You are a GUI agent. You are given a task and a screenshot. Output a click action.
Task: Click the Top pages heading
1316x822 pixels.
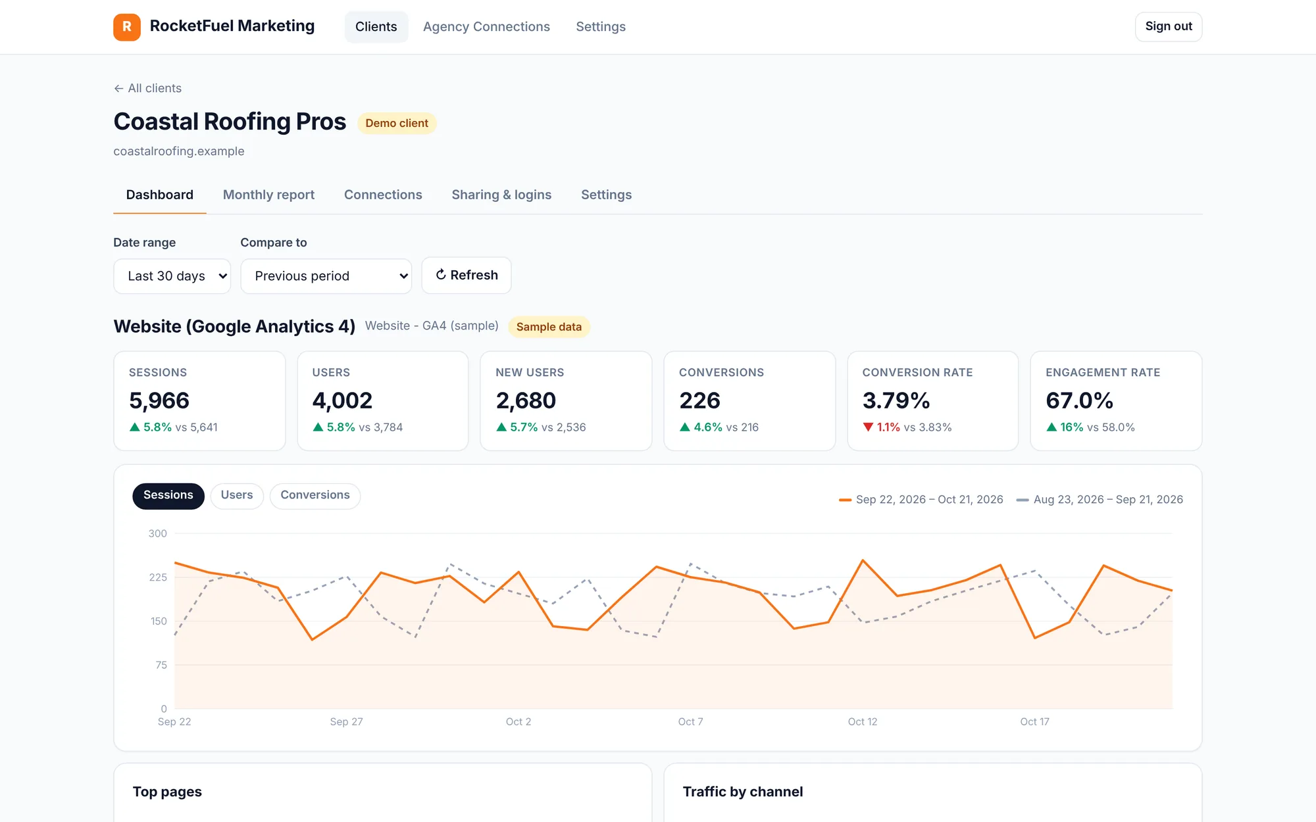click(x=167, y=792)
